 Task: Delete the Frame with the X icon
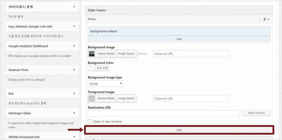tap(268, 19)
